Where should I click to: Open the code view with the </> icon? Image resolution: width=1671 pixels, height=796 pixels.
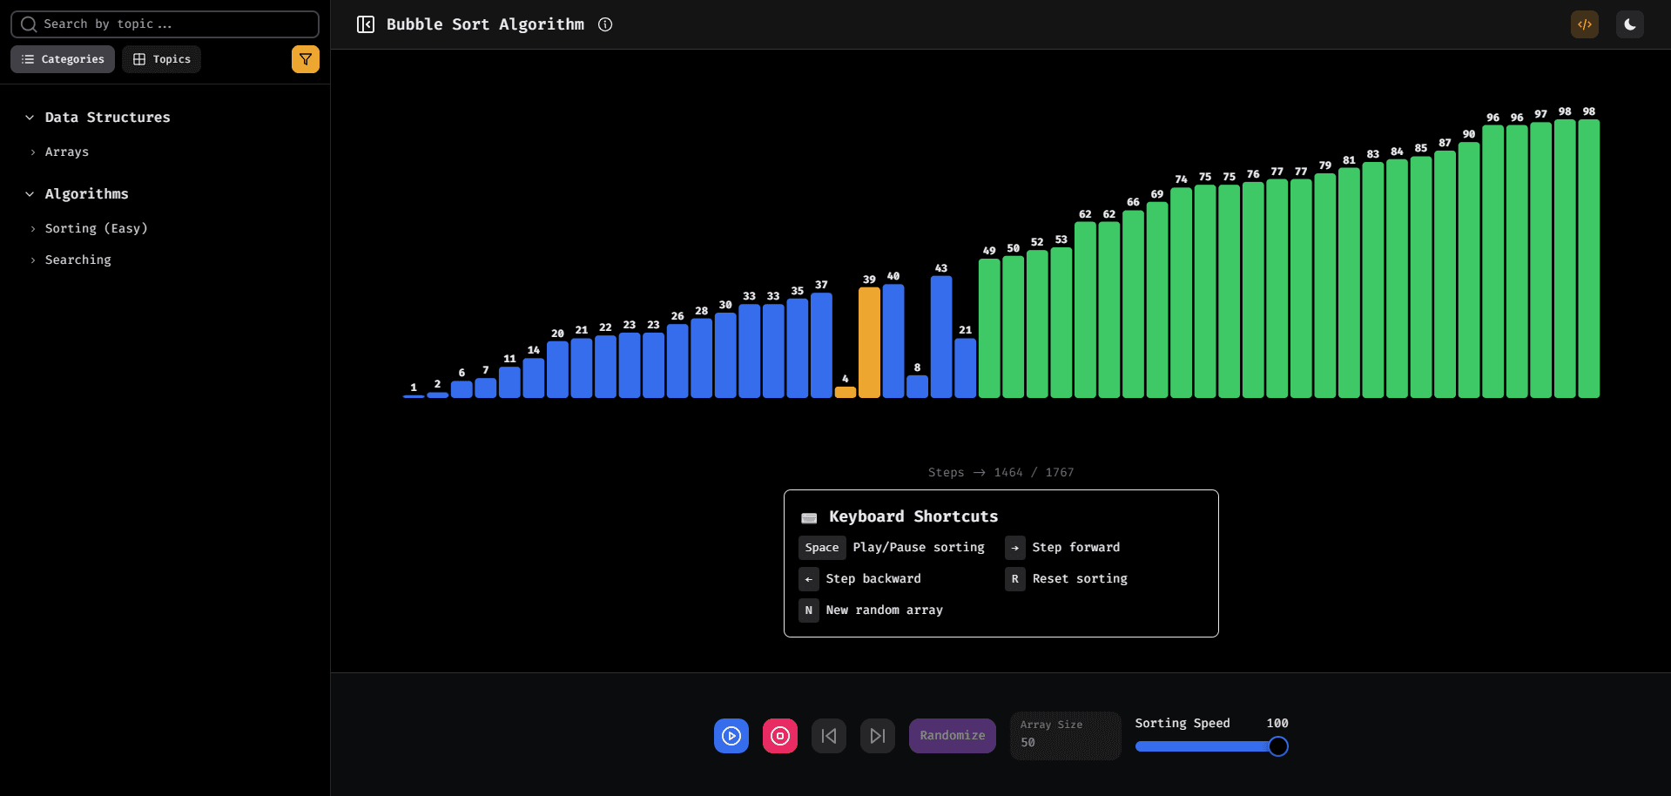1584,24
